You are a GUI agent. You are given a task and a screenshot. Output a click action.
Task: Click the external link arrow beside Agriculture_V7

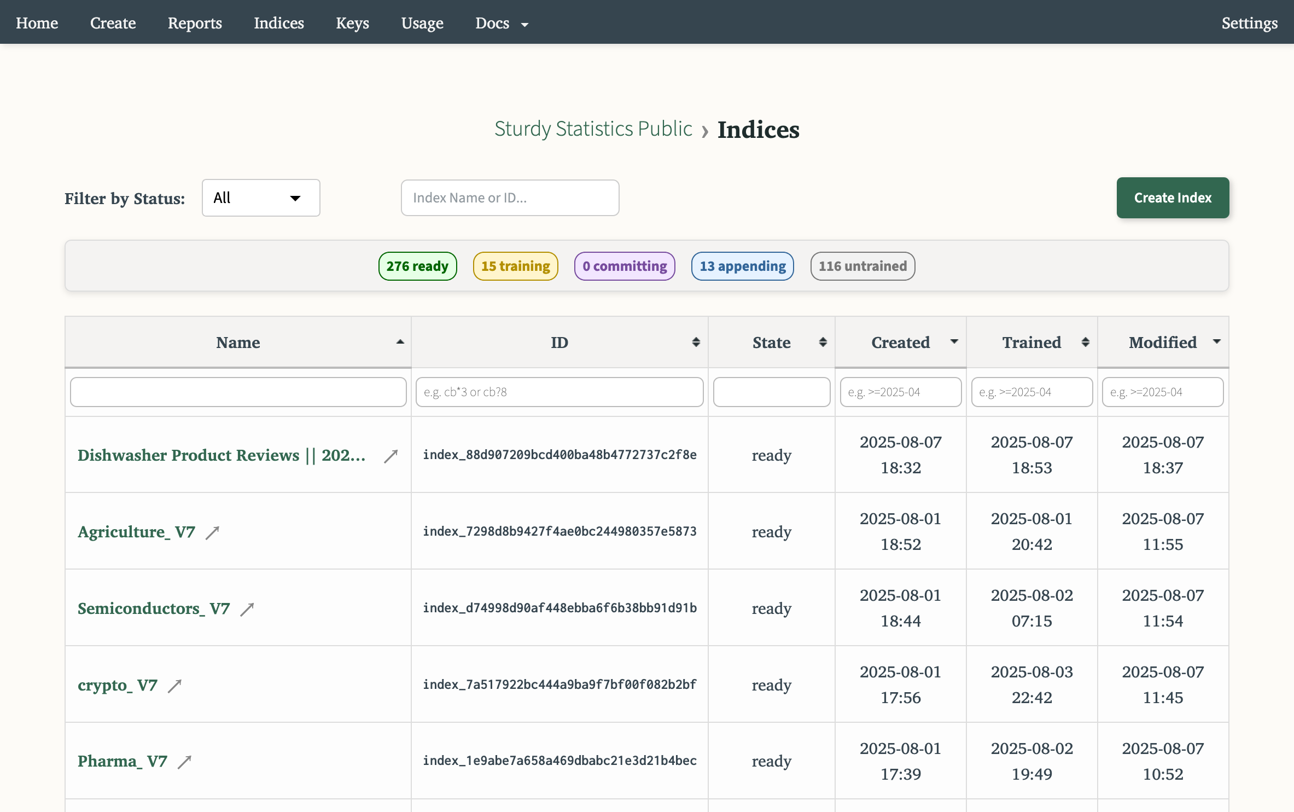(x=212, y=532)
